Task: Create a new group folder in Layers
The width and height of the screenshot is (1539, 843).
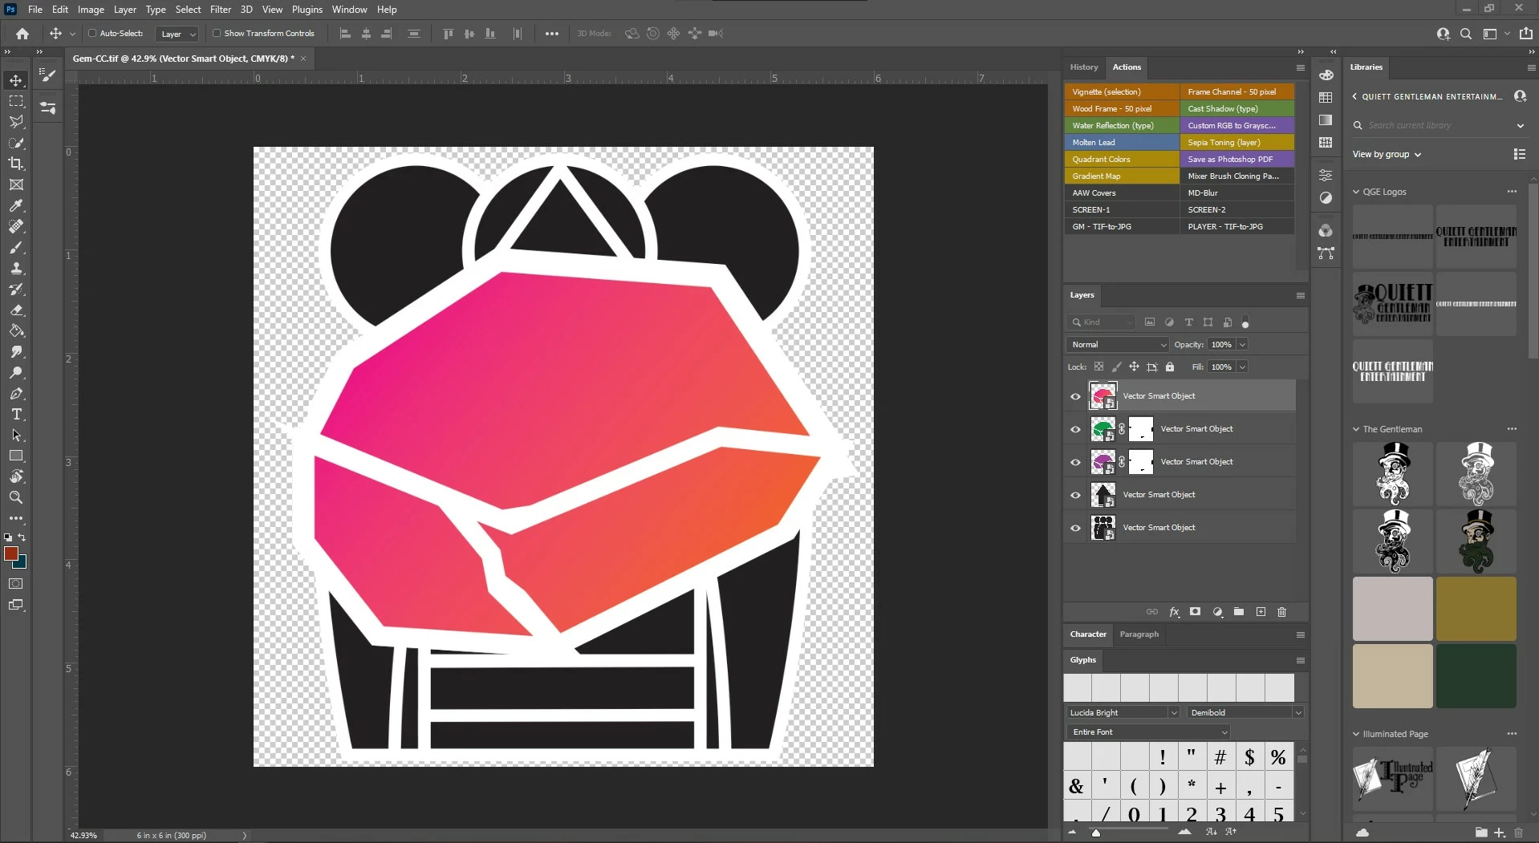Action: coord(1239,612)
